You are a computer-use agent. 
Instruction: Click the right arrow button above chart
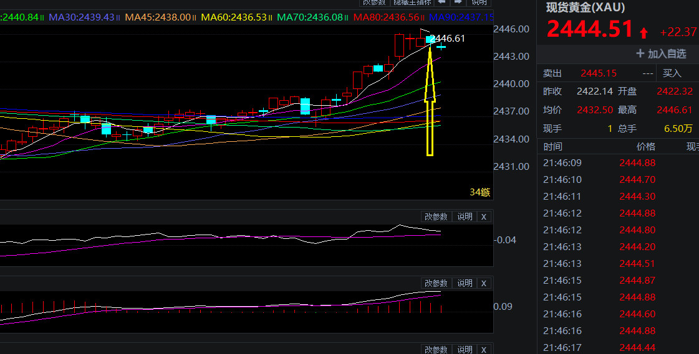(458, 2)
